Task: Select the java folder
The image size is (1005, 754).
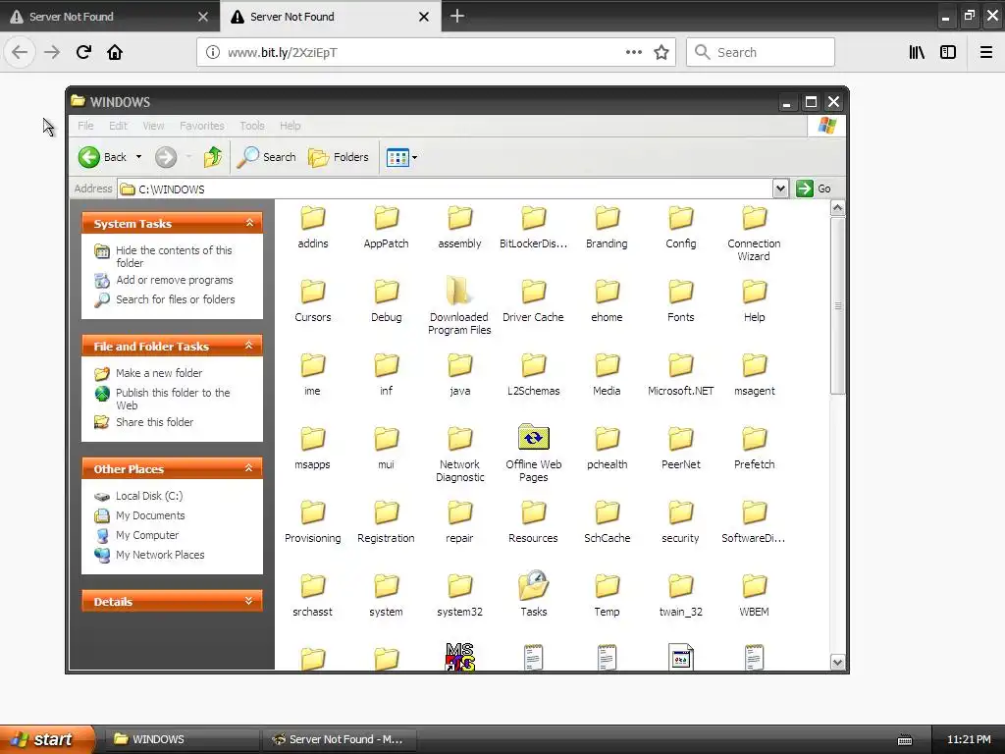Action: pos(459,365)
